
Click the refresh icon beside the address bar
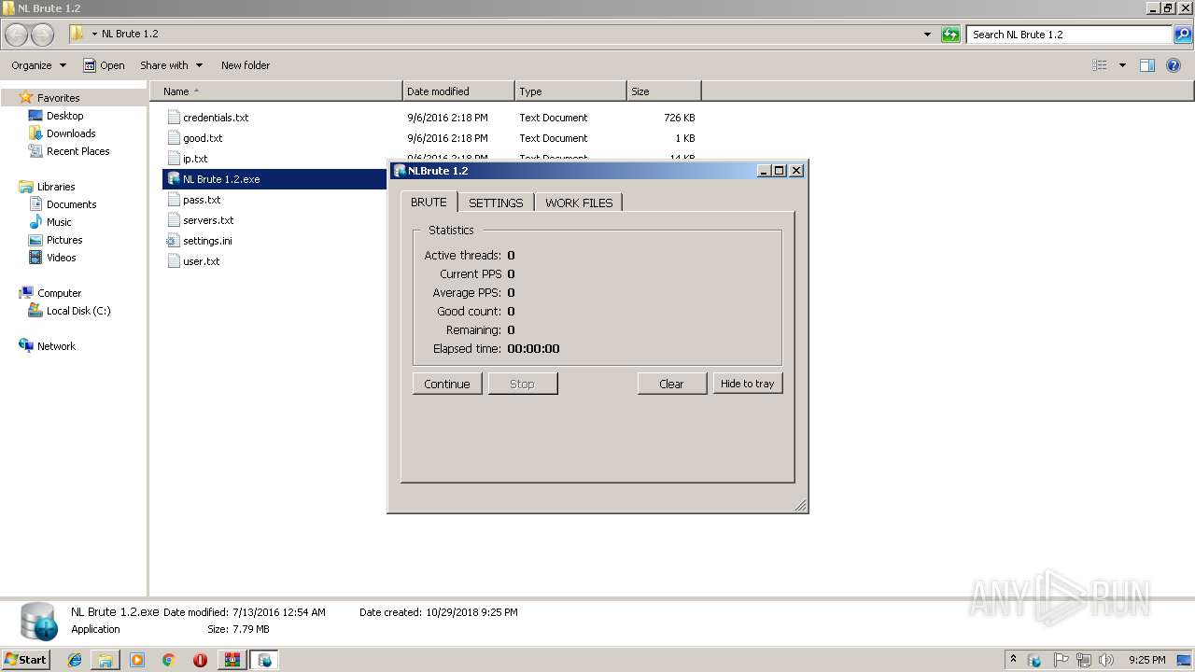950,35
